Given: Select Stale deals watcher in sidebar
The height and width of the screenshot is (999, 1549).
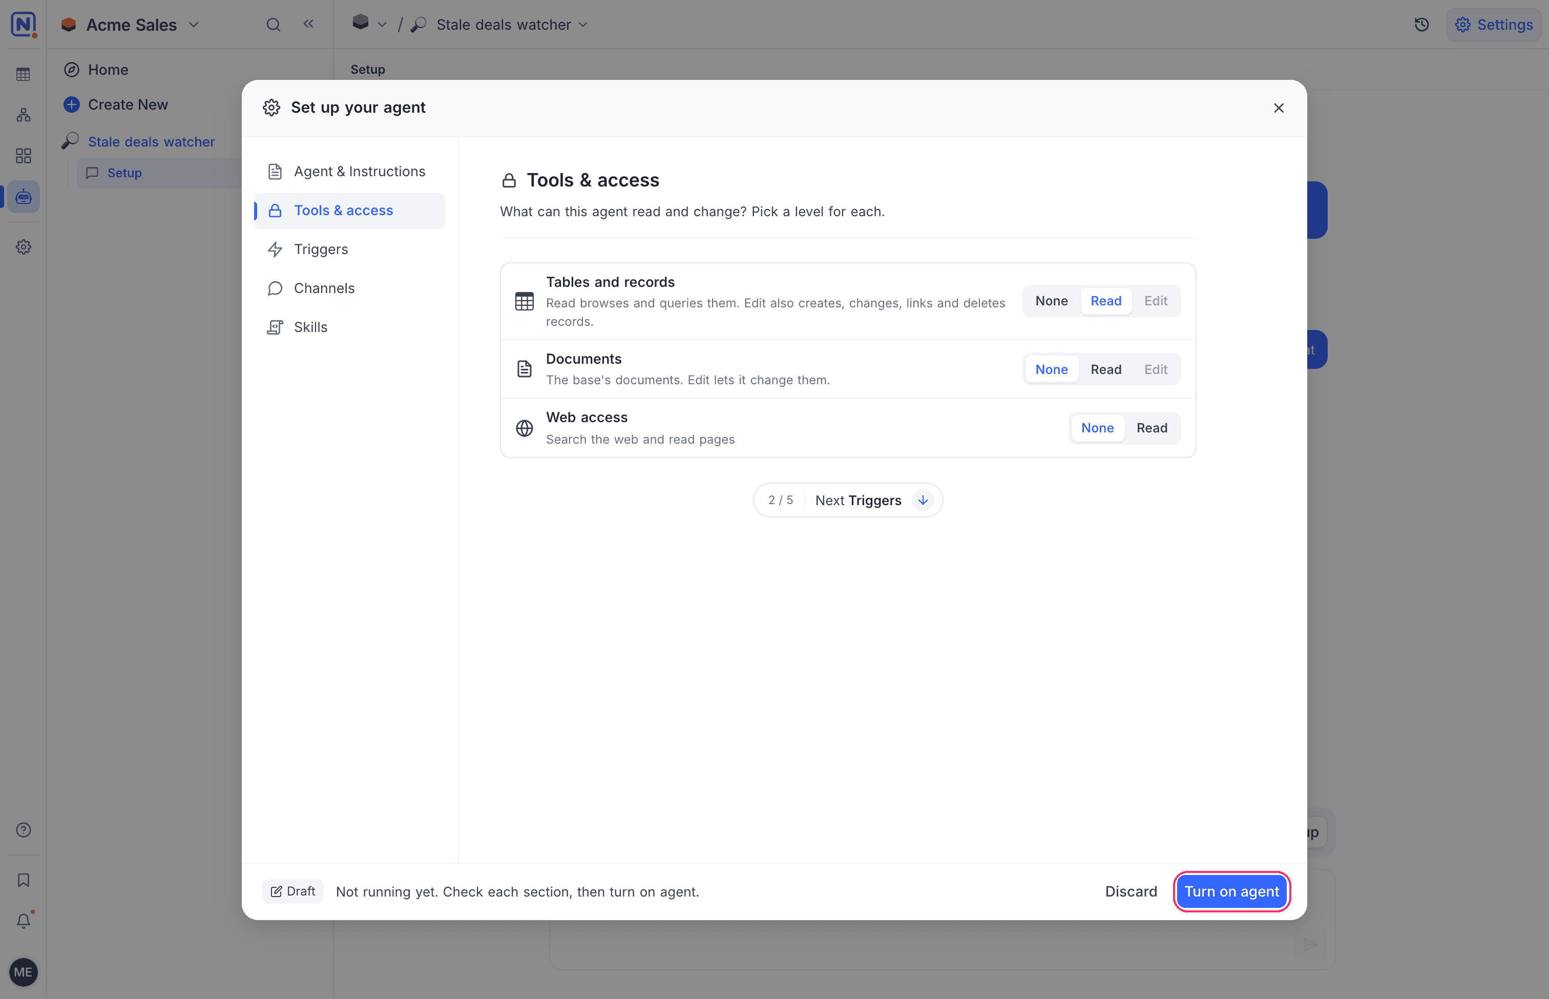Looking at the screenshot, I should coord(151,141).
